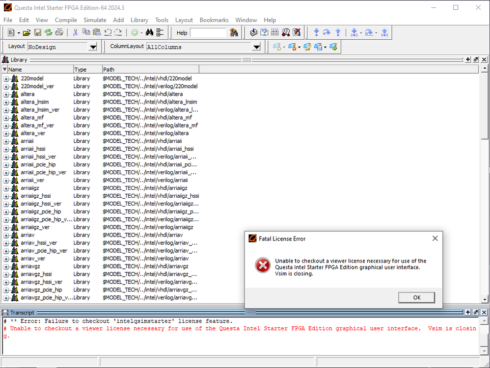Click the green Add to wave icon

tap(135, 32)
